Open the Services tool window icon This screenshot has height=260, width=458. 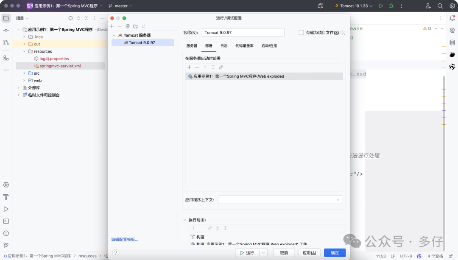click(6, 185)
